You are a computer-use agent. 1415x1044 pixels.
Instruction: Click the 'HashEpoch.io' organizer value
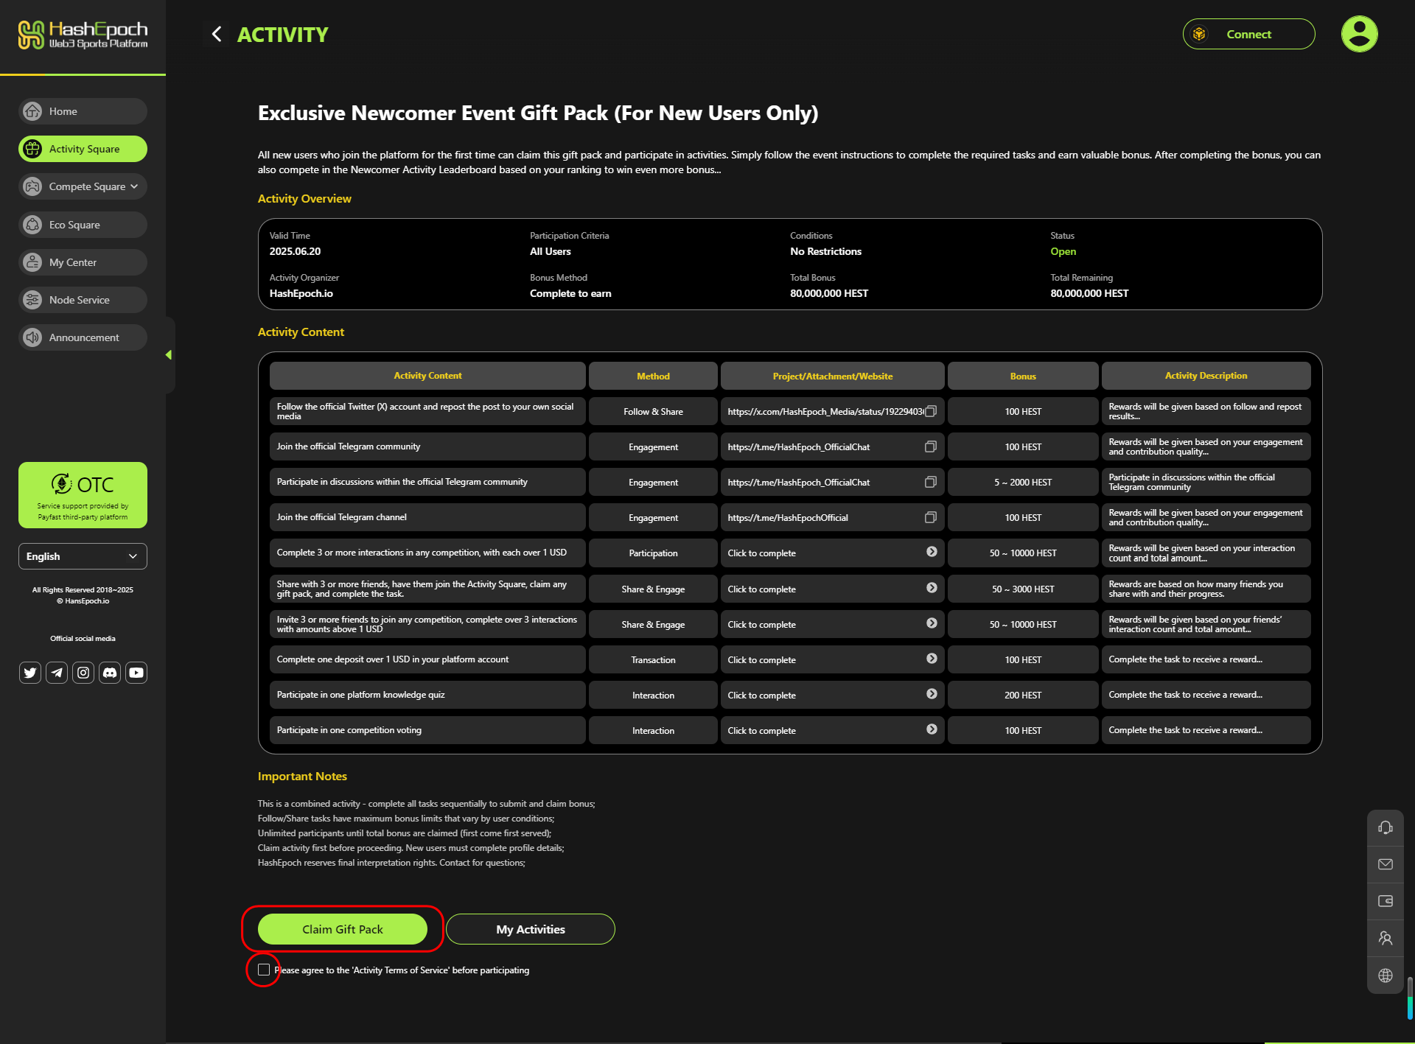(301, 293)
